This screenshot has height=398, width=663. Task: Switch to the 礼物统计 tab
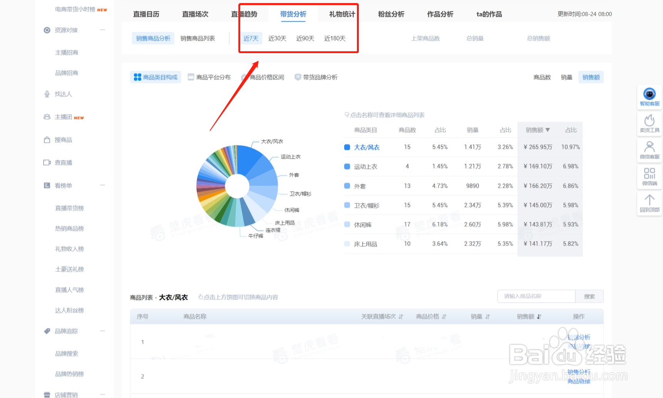(342, 14)
